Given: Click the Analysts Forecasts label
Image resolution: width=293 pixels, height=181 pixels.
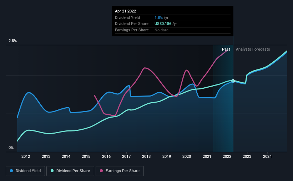Looking at the screenshot, I should [253, 49].
